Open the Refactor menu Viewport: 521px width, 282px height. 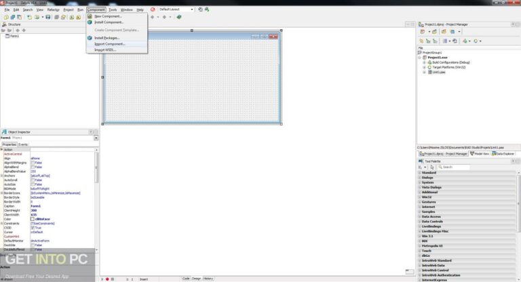(x=53, y=9)
